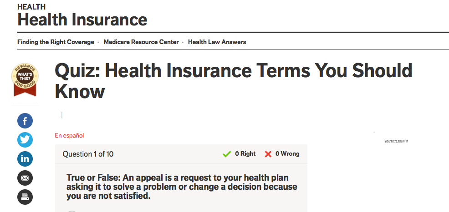449x212 pixels.
Task: Click the True or False question text
Action: coord(181,187)
